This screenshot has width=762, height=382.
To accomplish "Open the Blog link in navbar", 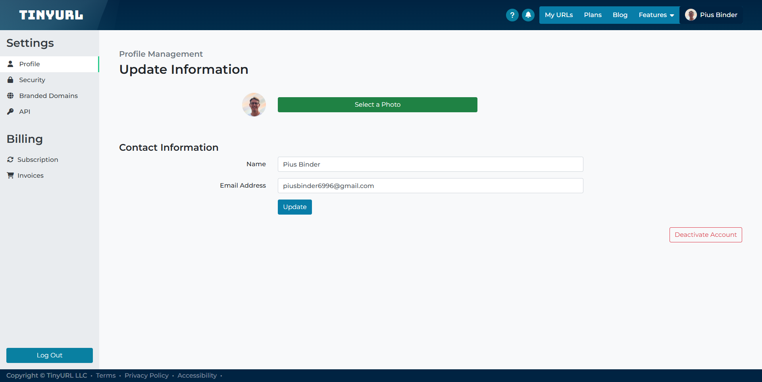I will (x=620, y=15).
